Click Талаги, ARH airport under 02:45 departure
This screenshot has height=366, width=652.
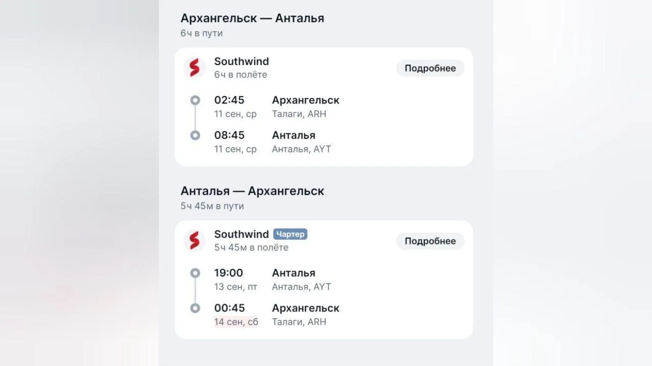coord(299,114)
